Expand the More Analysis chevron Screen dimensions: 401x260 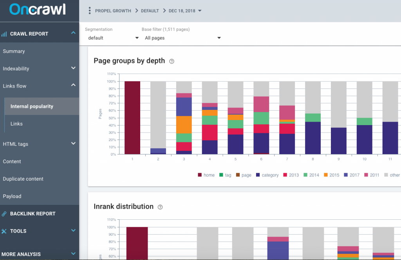tap(73, 254)
